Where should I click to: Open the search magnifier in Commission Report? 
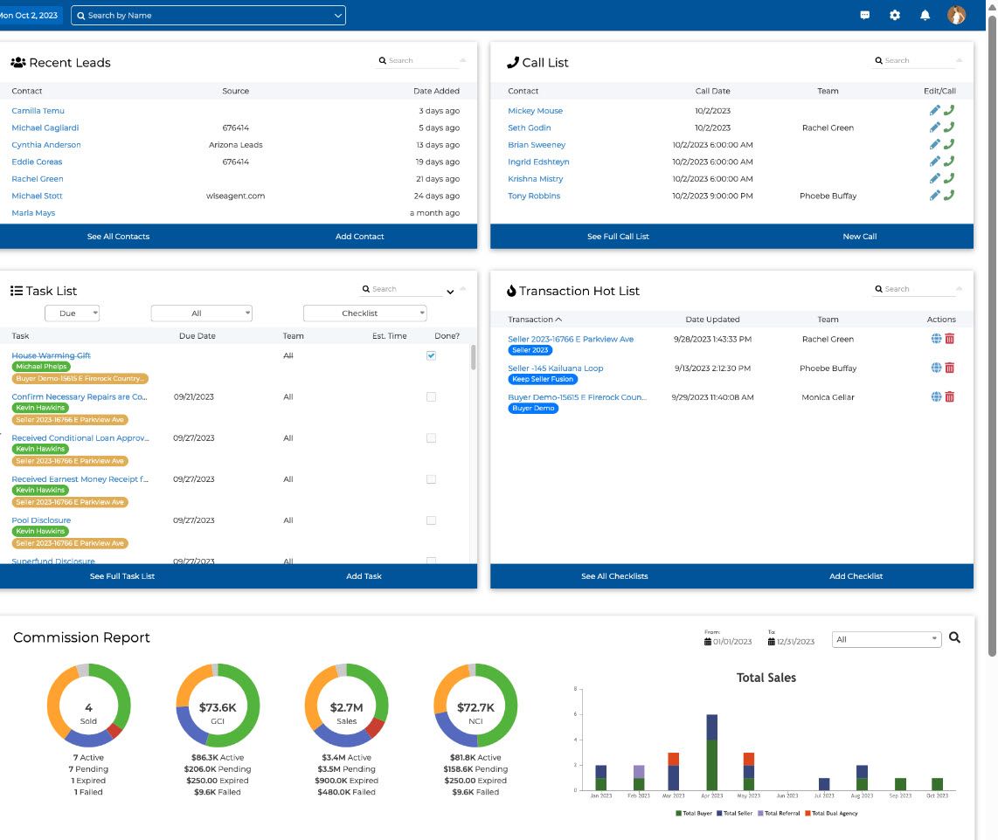(954, 637)
